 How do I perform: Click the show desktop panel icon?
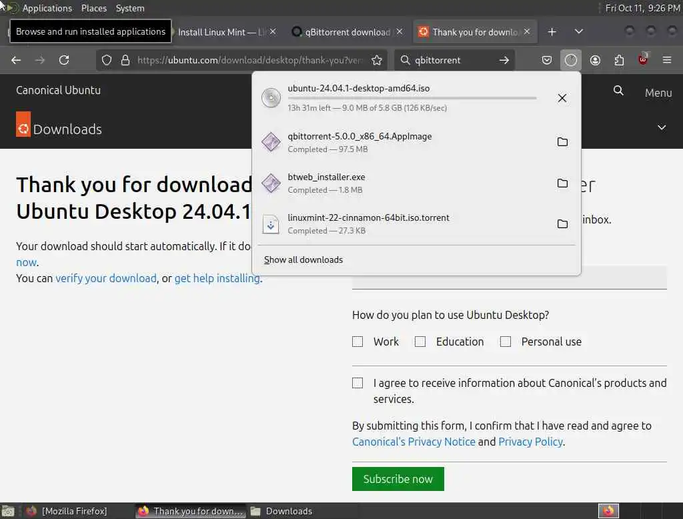click(8, 511)
